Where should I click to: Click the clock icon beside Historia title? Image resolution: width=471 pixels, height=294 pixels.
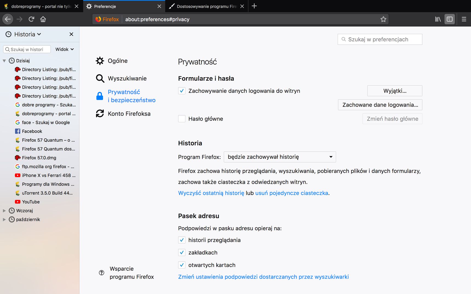click(8, 34)
